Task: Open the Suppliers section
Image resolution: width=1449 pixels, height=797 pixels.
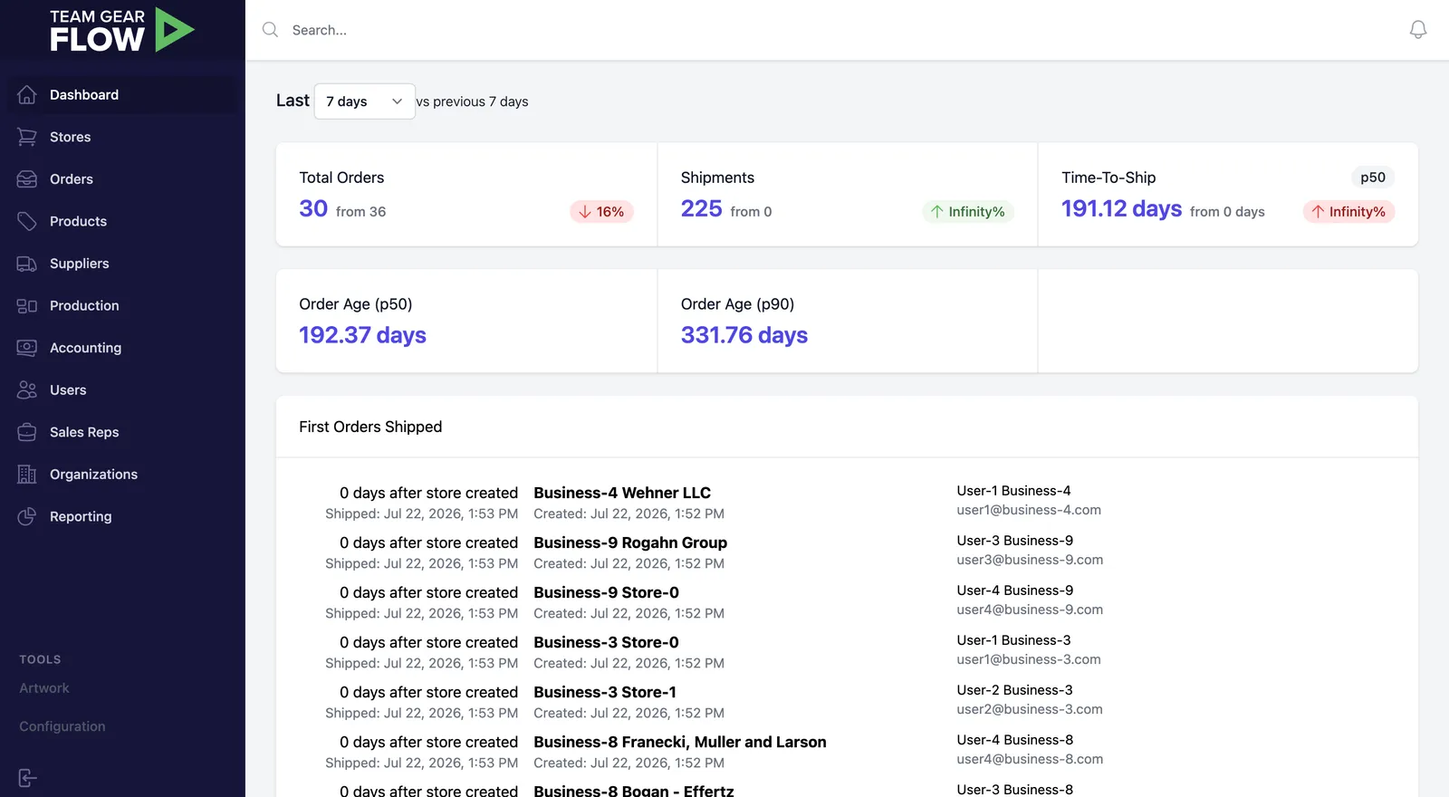Action: (122, 264)
